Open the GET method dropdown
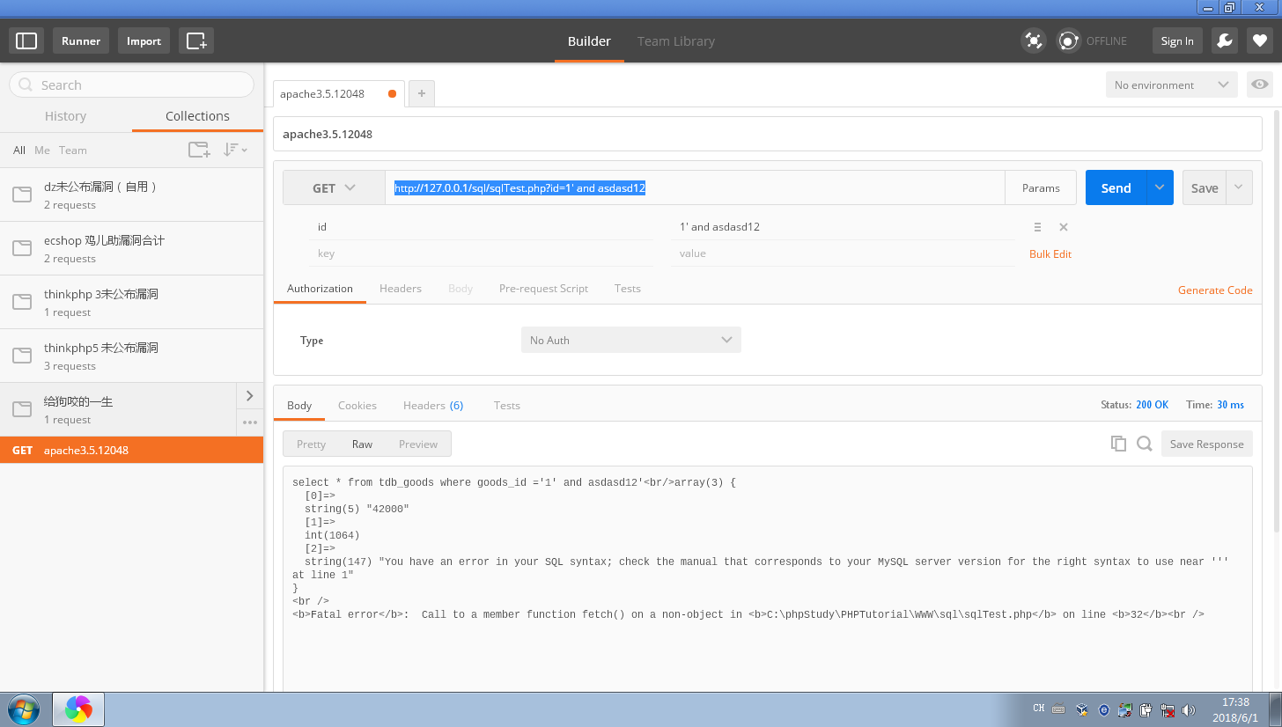Screen dimensions: 1282x727 334,187
